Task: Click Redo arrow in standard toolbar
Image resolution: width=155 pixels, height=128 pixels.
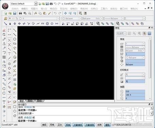Action: coord(60,13)
